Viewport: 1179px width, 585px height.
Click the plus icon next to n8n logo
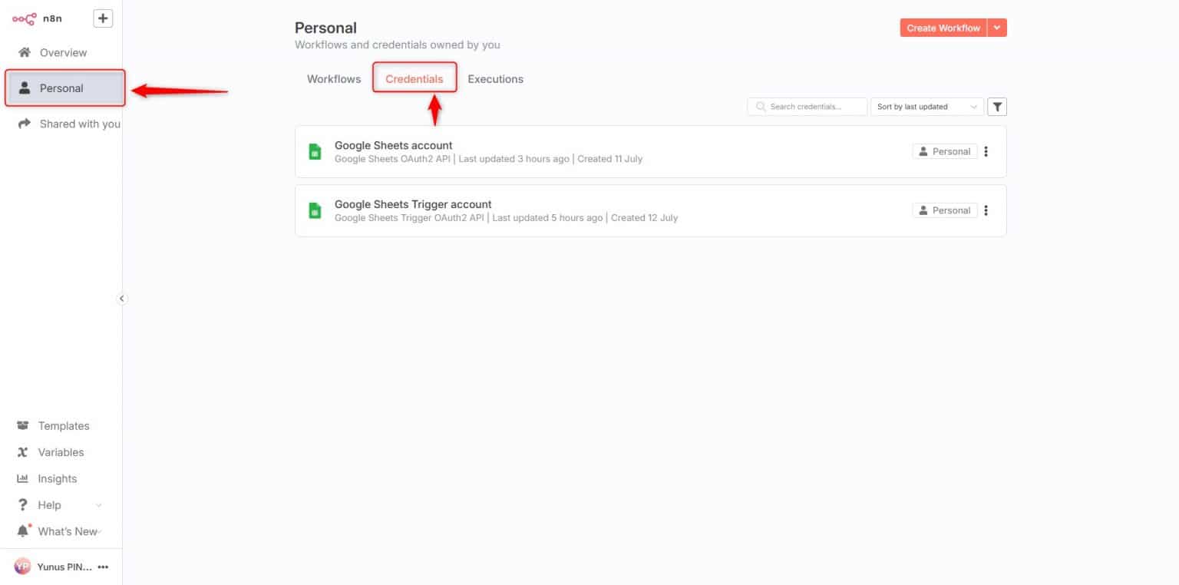point(103,18)
